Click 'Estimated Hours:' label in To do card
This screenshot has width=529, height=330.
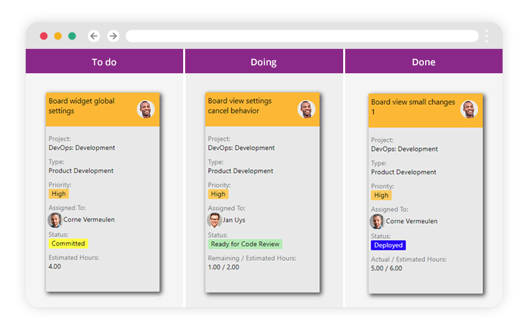point(73,257)
